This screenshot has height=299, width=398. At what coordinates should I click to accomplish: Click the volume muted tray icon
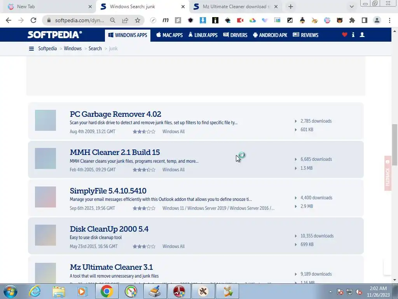[x=359, y=292]
